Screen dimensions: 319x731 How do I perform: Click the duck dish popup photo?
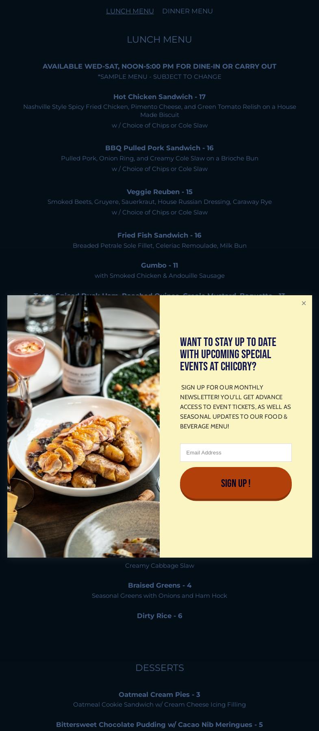(x=83, y=426)
